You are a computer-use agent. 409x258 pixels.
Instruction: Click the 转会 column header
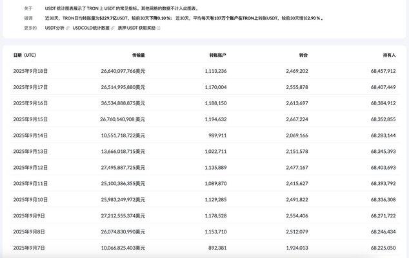pyautogui.click(x=303, y=55)
